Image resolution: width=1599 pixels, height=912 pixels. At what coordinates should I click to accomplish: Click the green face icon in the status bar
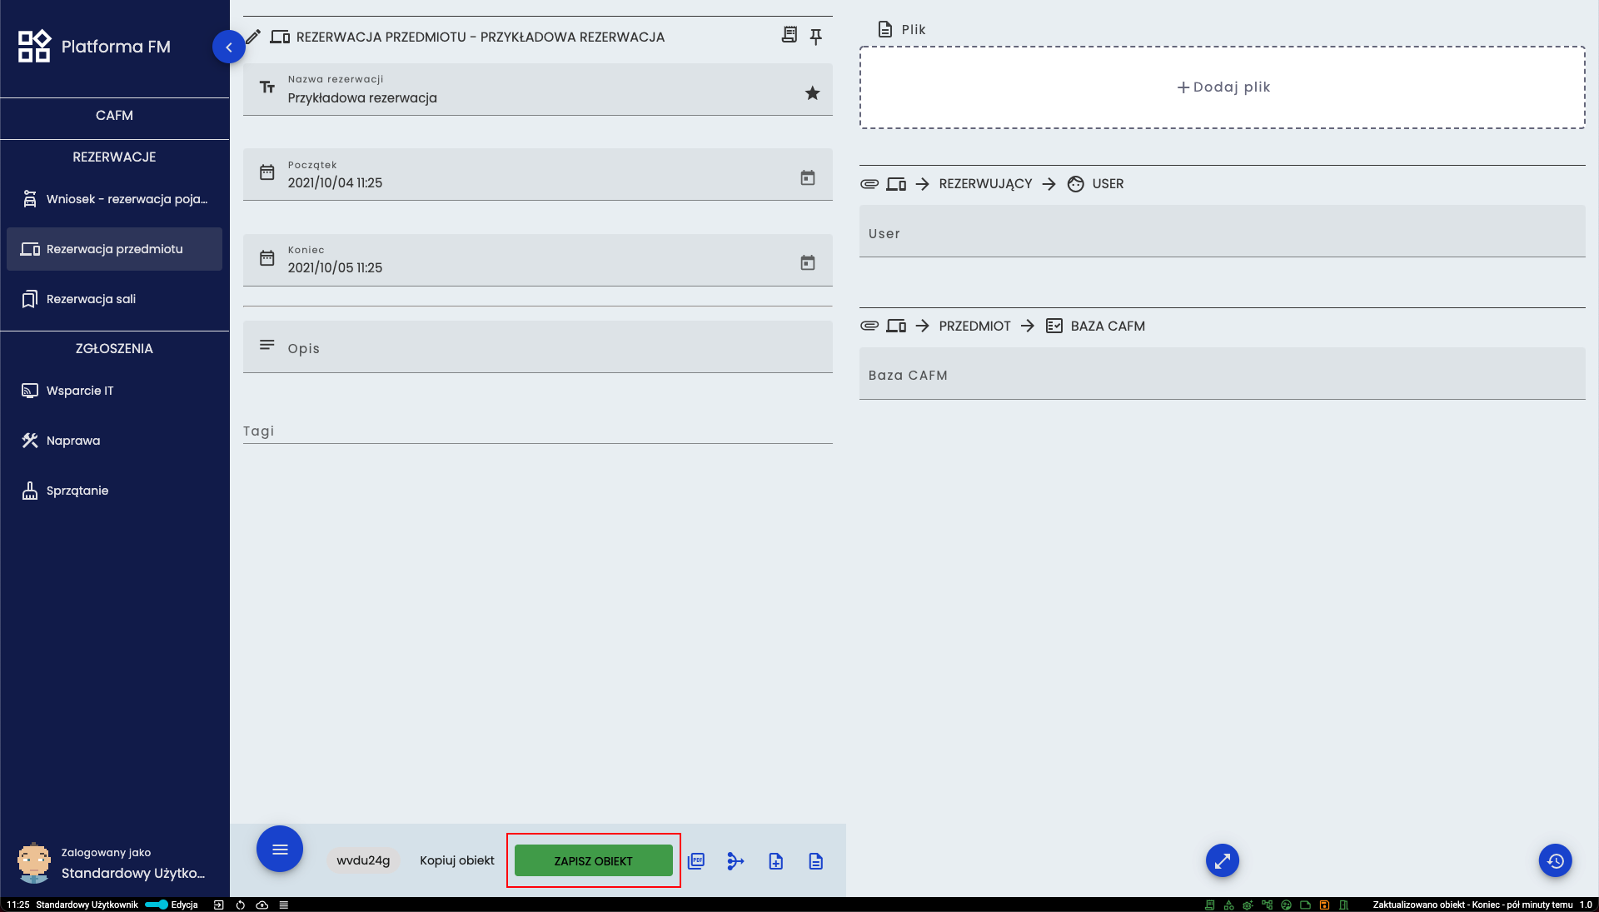point(1287,905)
